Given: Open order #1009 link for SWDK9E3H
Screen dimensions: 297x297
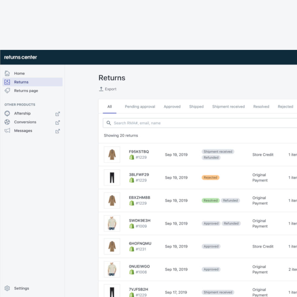Looking at the screenshot, I should (x=141, y=226).
